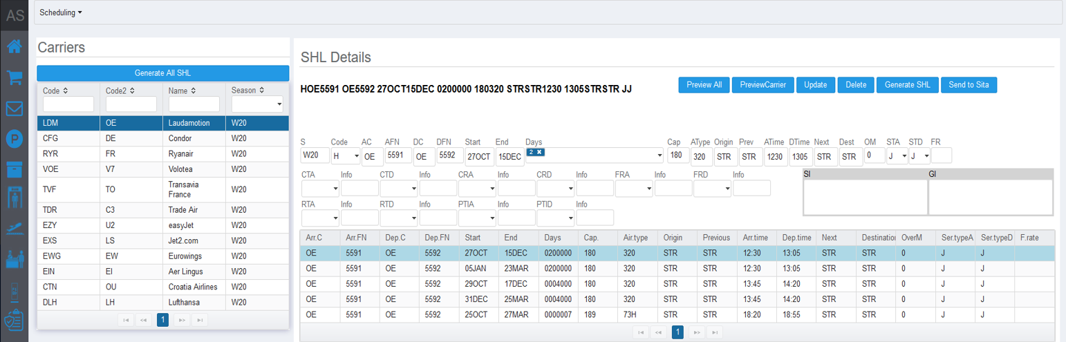Screen dimensions: 1066x342
Task: Click the parking P circle icon
Action: (14, 139)
